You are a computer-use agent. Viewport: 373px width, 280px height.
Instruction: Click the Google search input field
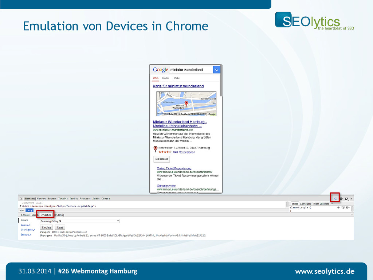tap(191, 70)
